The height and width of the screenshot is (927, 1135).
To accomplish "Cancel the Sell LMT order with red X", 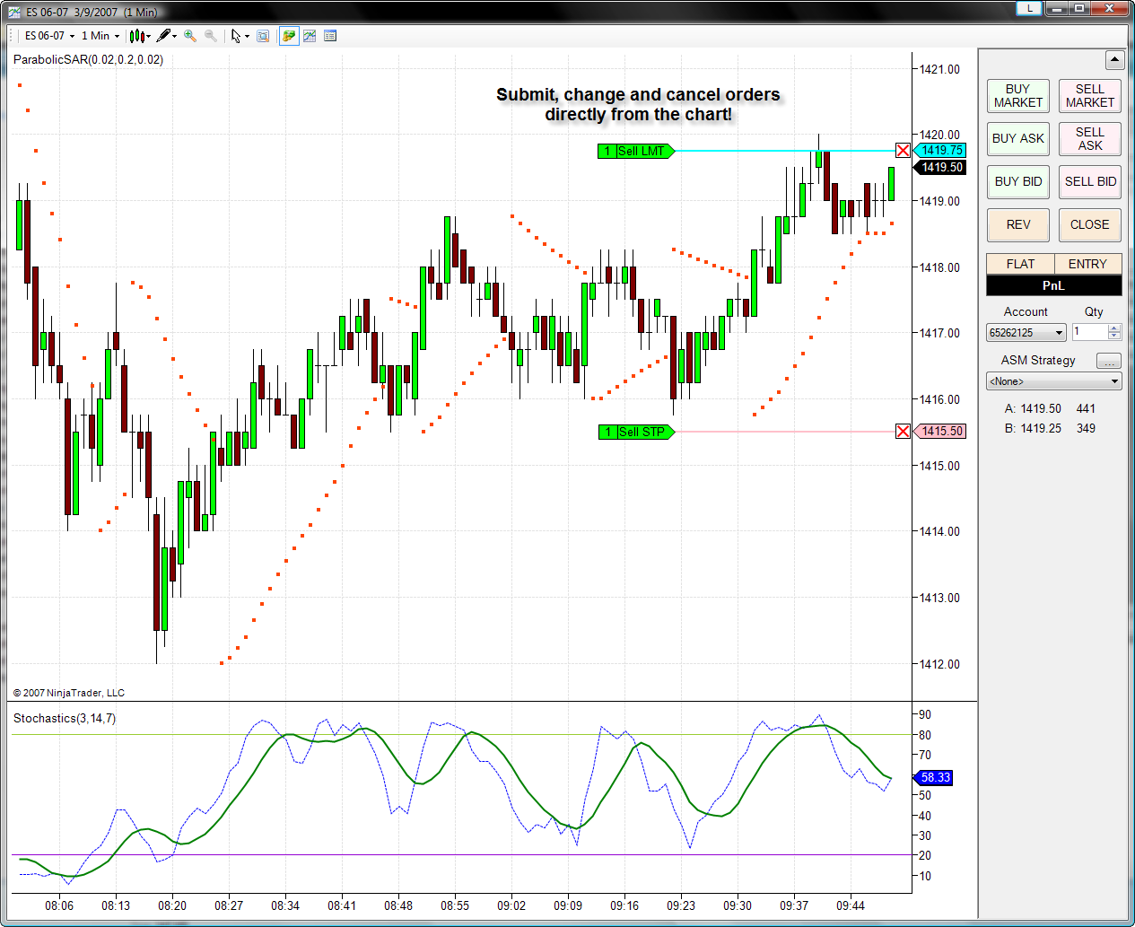I will [x=903, y=151].
